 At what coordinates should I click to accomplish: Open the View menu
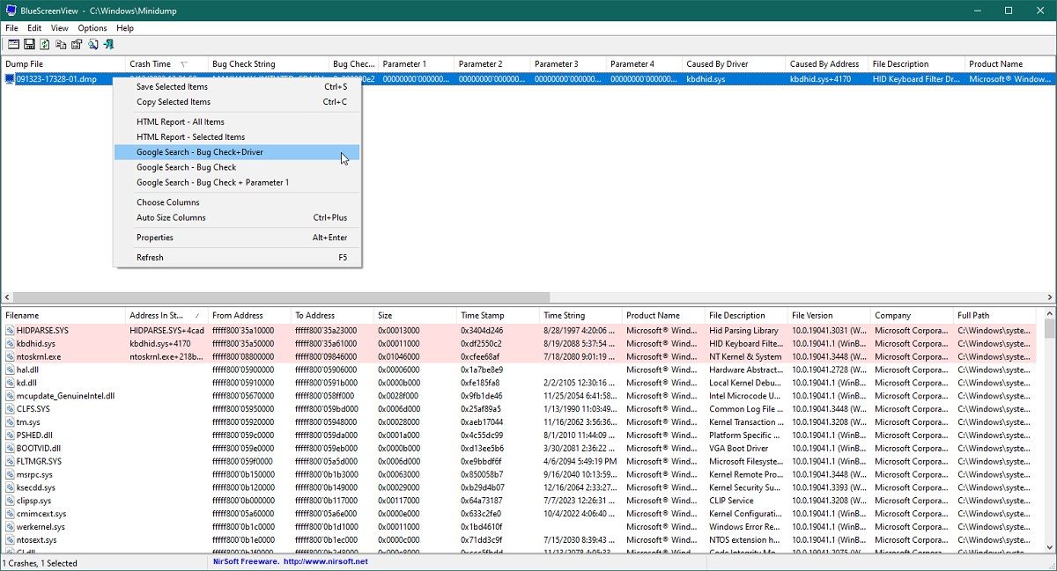coord(59,28)
